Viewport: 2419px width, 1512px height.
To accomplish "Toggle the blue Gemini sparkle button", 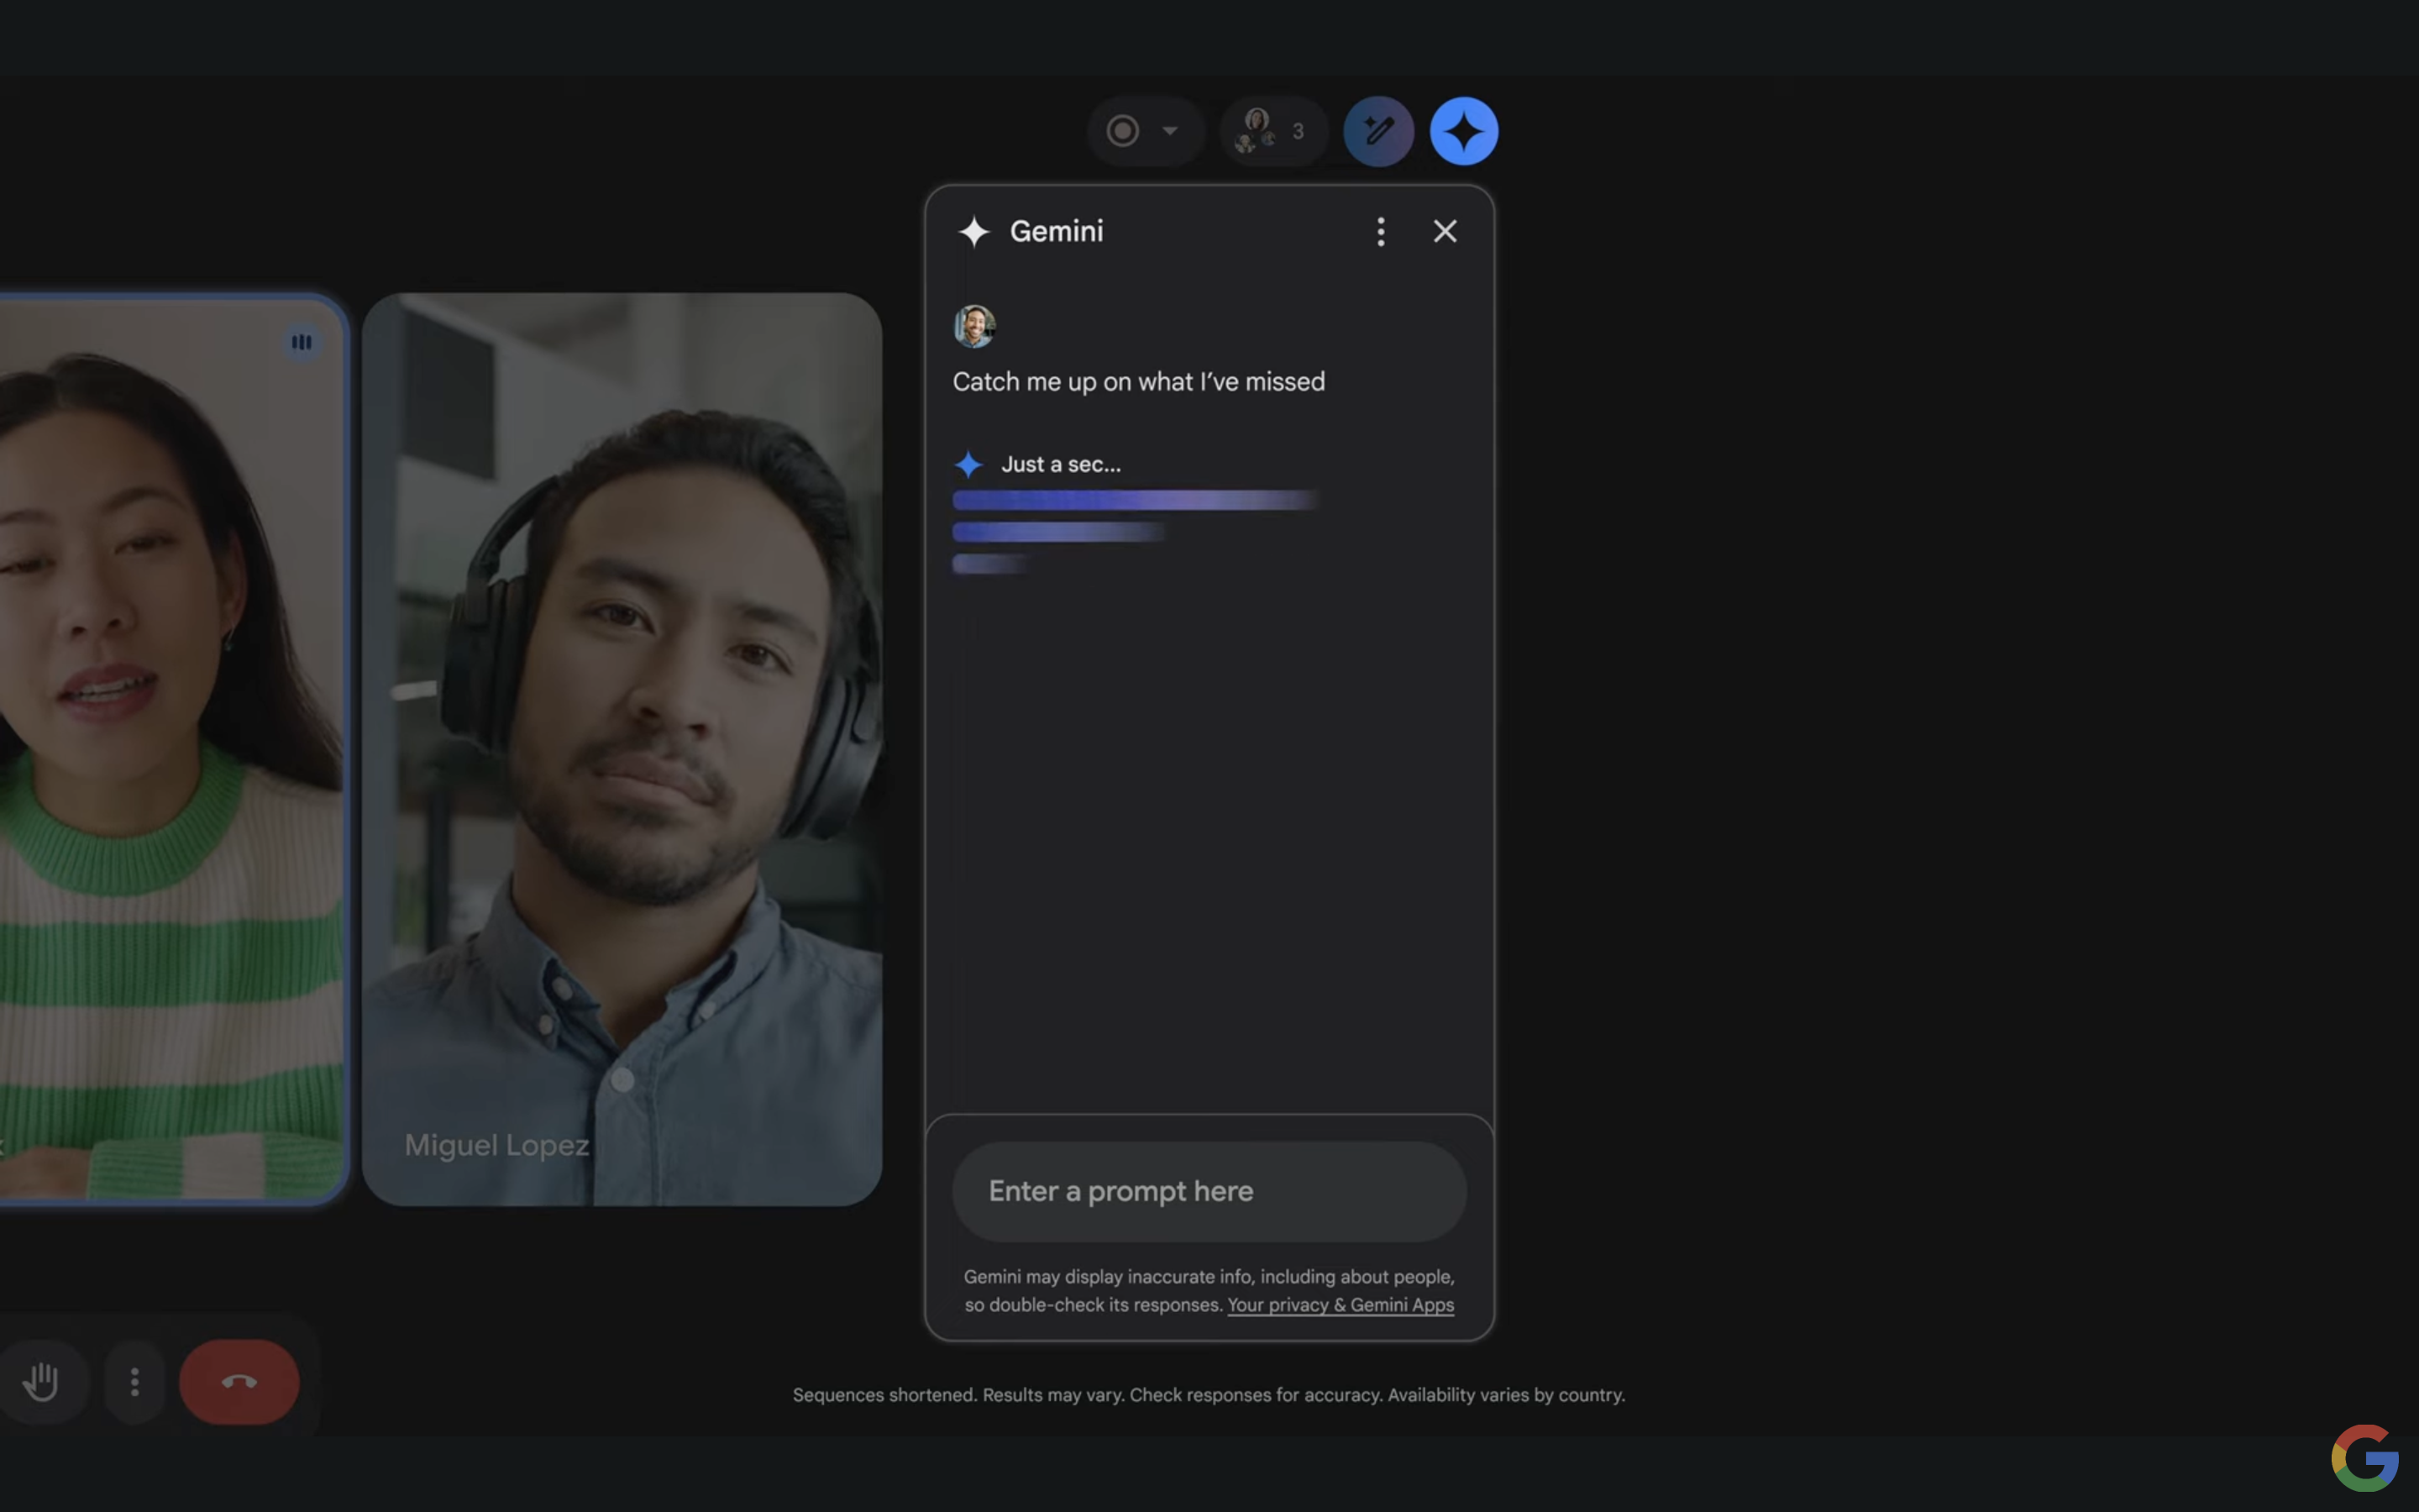I will click(1463, 131).
